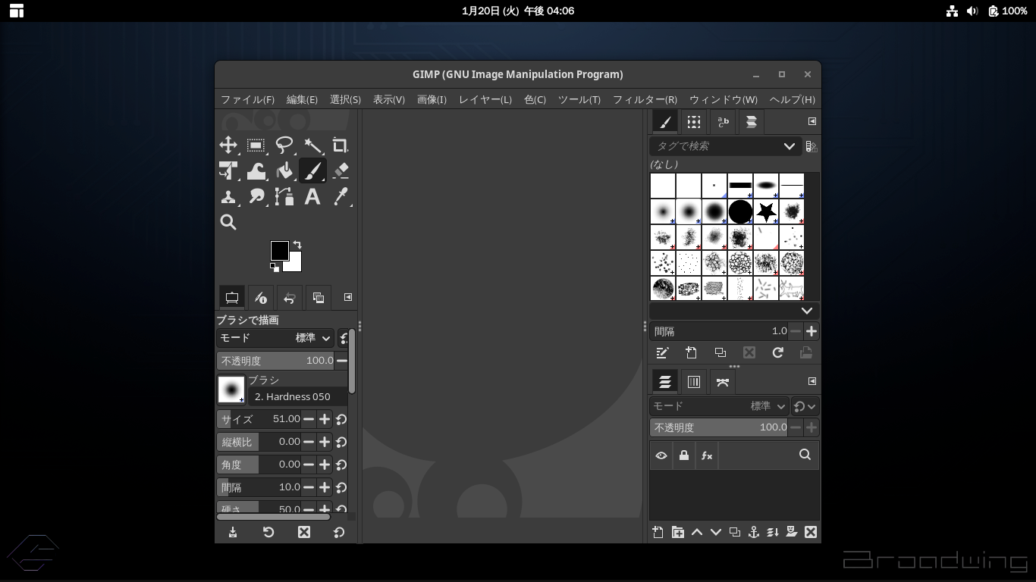Expand the タグで検索 brush tag dropdown

(x=789, y=146)
